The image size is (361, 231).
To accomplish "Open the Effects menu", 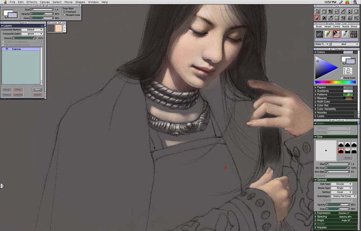I will point(32,2).
